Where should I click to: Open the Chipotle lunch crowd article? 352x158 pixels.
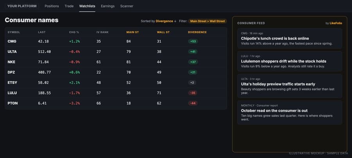[x=289, y=38]
